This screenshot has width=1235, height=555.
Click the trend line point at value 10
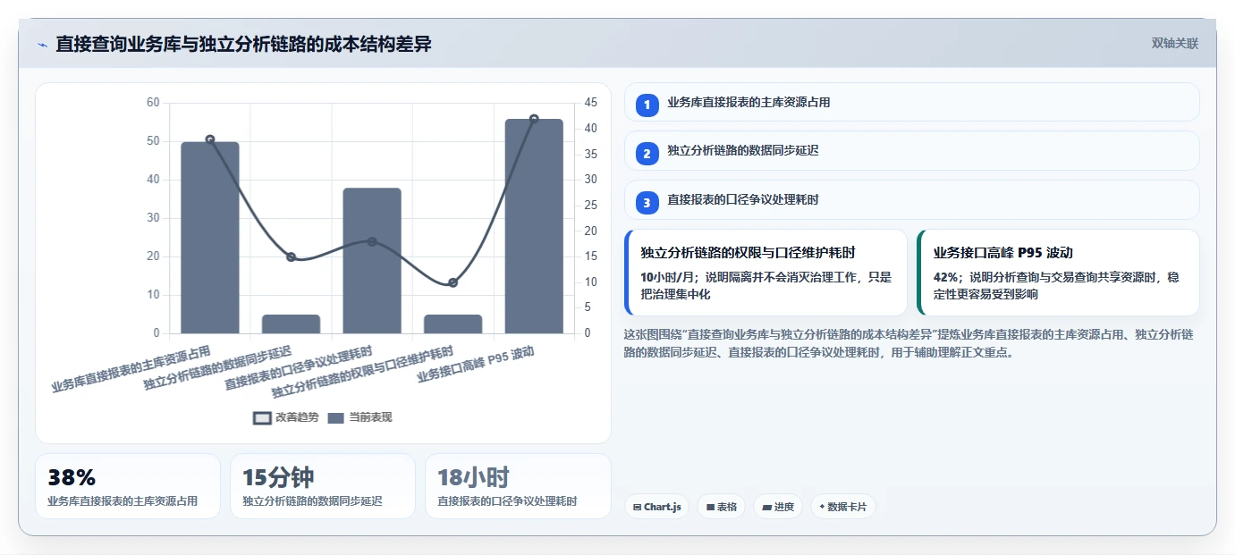coord(453,282)
